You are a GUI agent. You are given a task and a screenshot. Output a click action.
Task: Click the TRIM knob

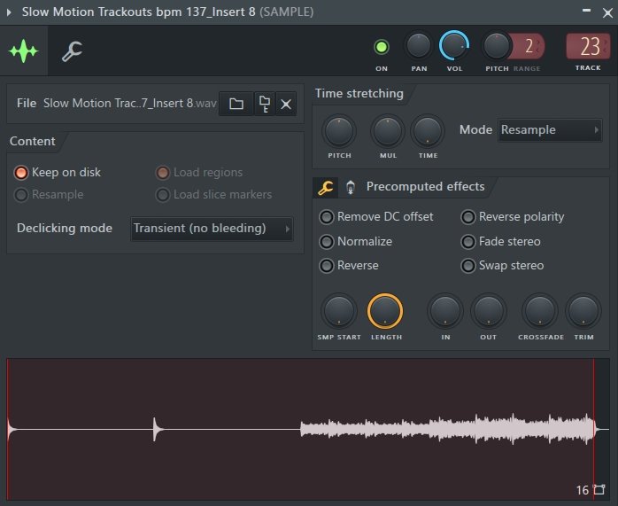tap(583, 311)
